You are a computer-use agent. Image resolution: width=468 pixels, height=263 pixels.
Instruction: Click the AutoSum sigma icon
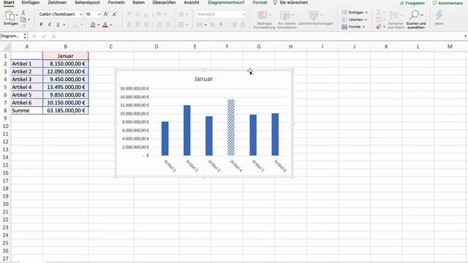(379, 12)
